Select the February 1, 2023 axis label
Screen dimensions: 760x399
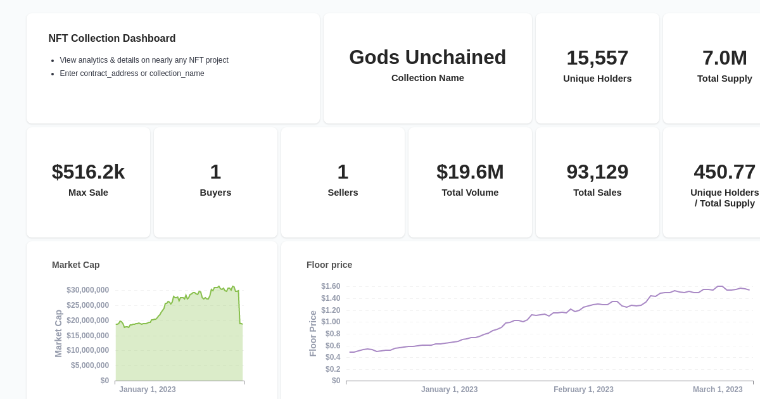click(x=583, y=389)
